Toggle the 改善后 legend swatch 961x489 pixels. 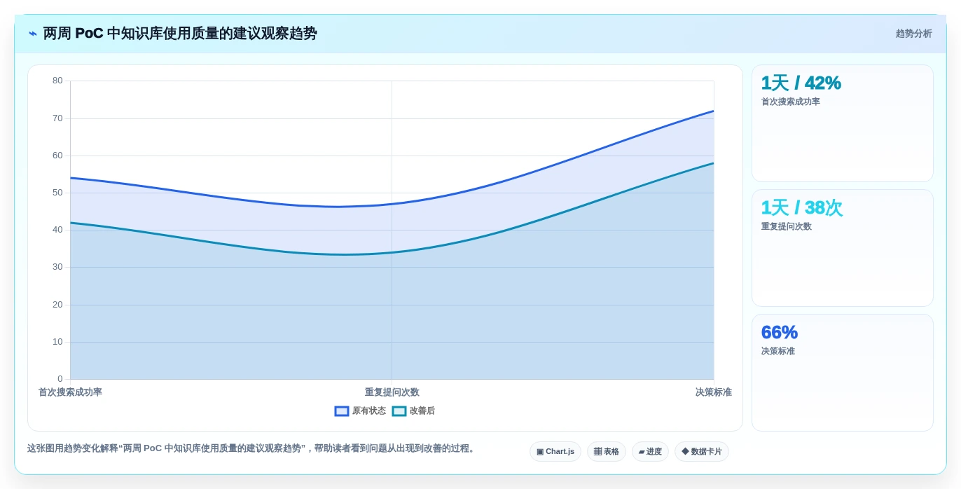[x=399, y=411]
